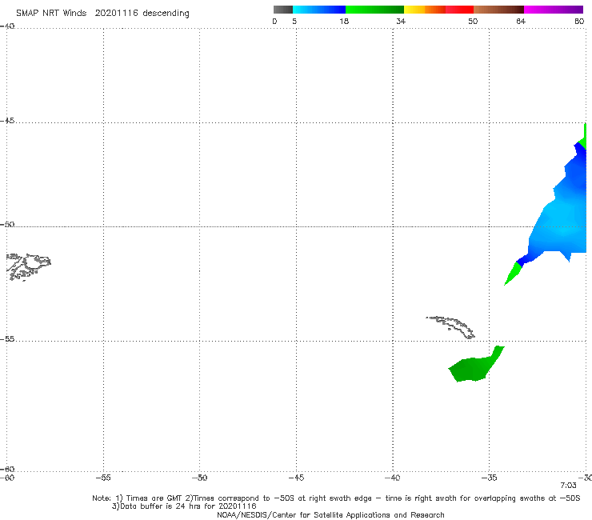Click the '3)Data buffer is 24 hrs' note
This screenshot has width=592, height=520.
click(x=184, y=506)
